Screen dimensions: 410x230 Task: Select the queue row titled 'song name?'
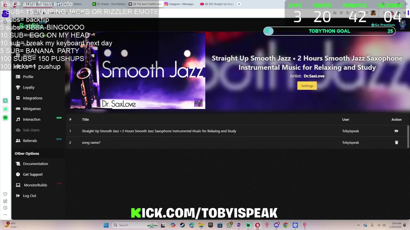tap(237, 142)
